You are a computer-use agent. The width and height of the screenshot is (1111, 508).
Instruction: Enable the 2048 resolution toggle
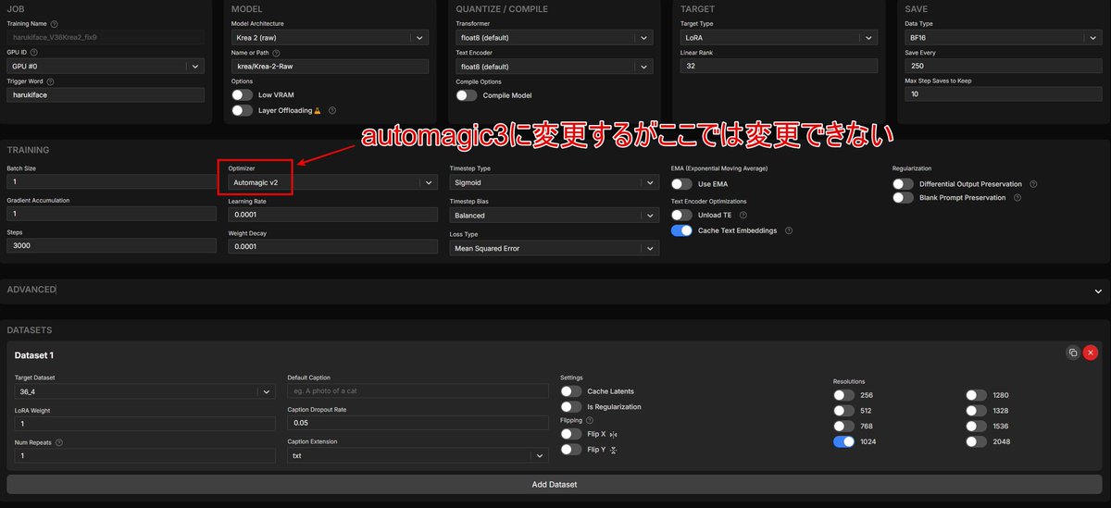click(x=976, y=441)
